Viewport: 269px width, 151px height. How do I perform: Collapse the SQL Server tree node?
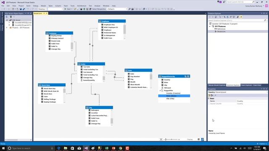(x=7, y=20)
